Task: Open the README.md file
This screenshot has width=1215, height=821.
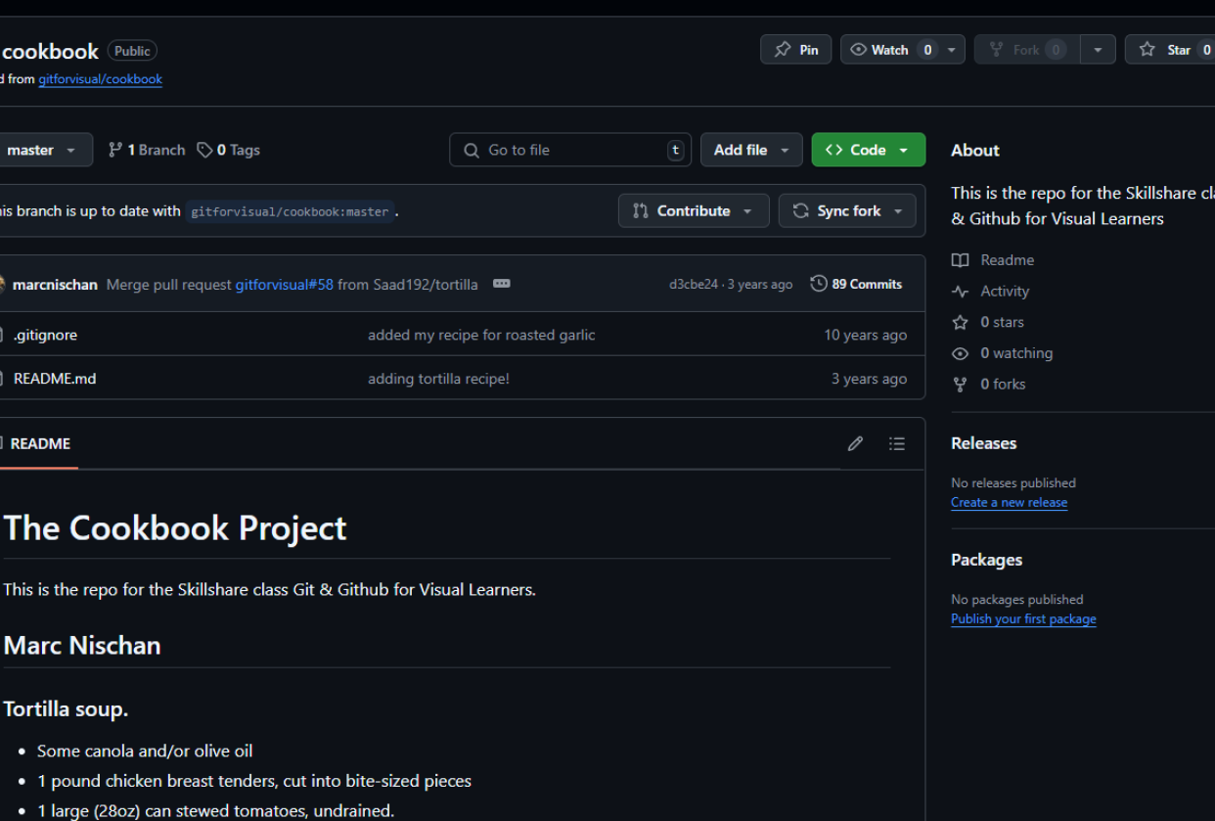Action: pos(55,379)
